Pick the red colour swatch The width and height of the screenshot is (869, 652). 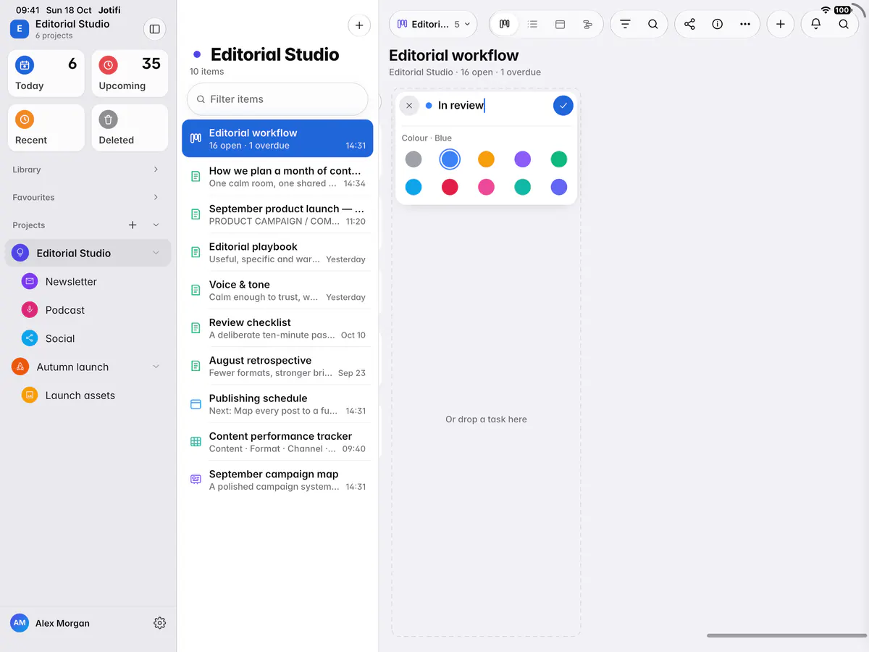(x=450, y=187)
